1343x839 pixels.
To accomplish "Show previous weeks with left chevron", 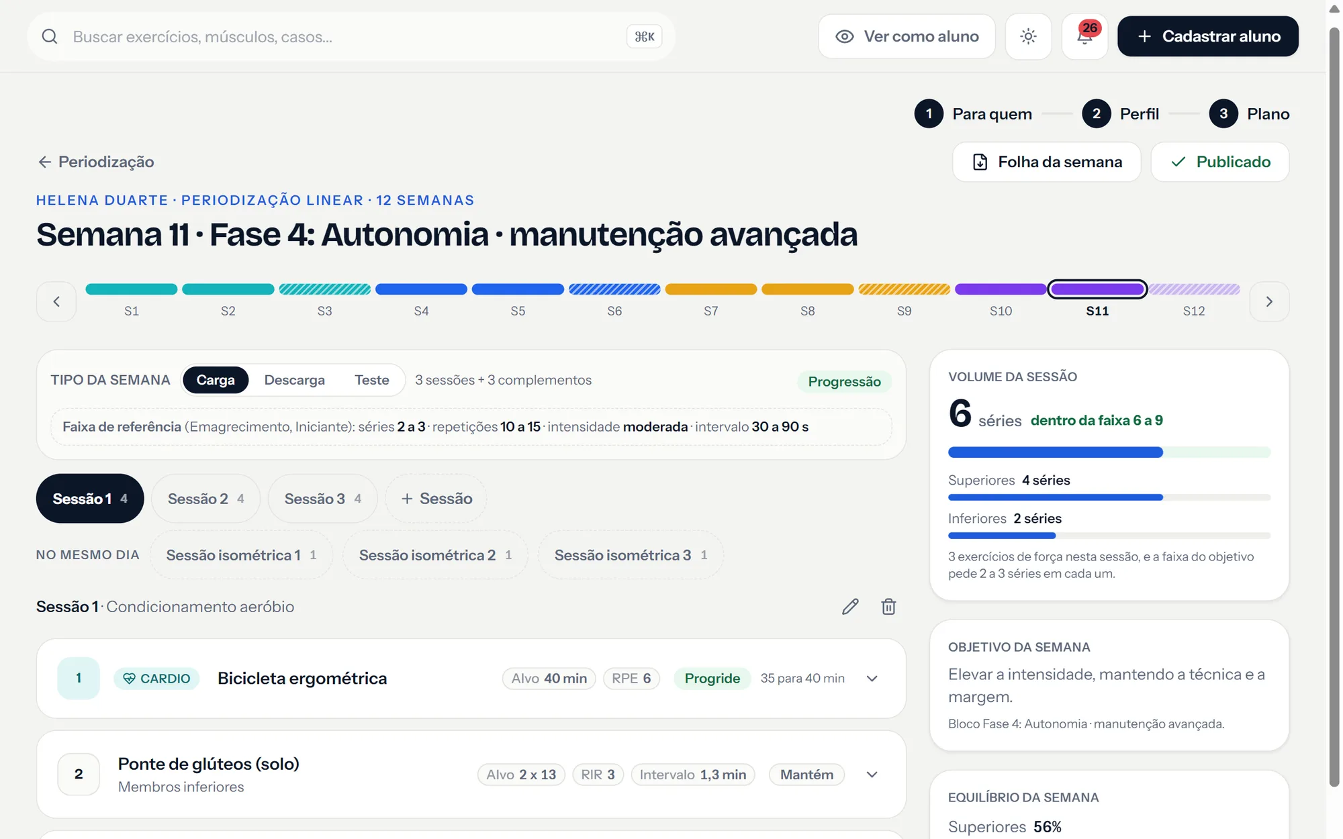I will tap(56, 301).
